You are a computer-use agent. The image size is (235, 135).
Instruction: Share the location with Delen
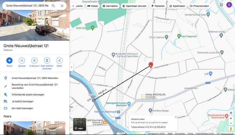(59, 60)
